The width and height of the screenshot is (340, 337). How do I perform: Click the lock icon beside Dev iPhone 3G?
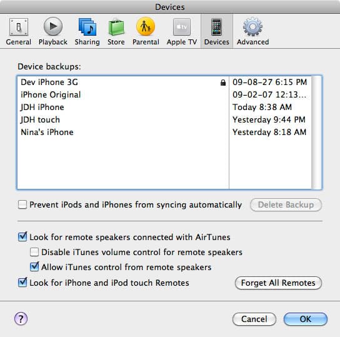pyautogui.click(x=223, y=83)
